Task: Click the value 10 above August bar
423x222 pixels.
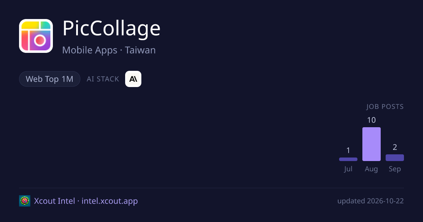Action: tap(372, 120)
